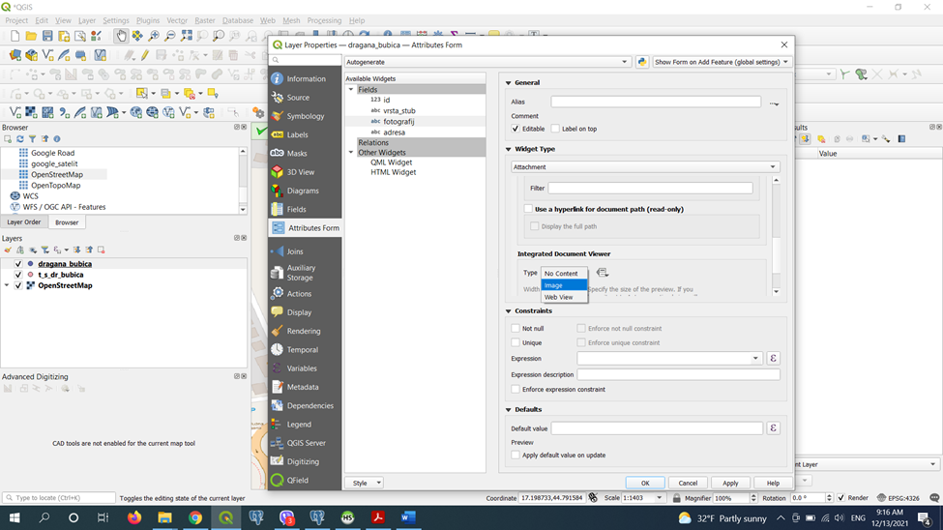Collapse the General section
The image size is (943, 530).
click(509, 83)
